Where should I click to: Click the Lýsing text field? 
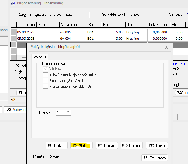pos(59,15)
